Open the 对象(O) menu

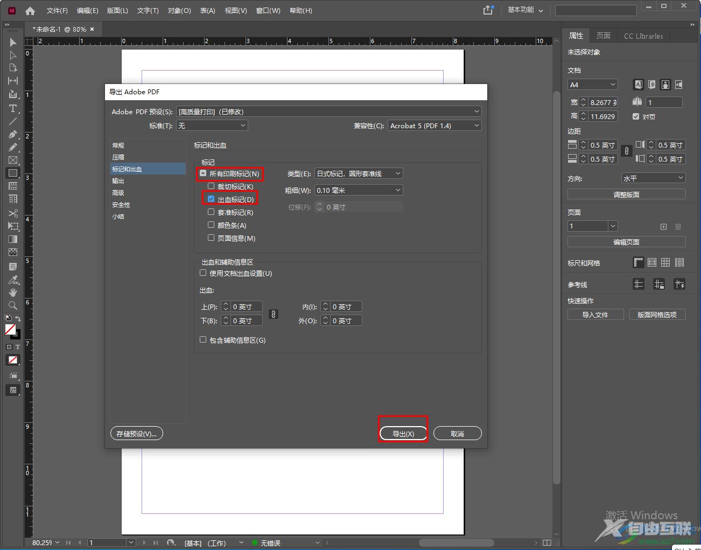pos(179,11)
